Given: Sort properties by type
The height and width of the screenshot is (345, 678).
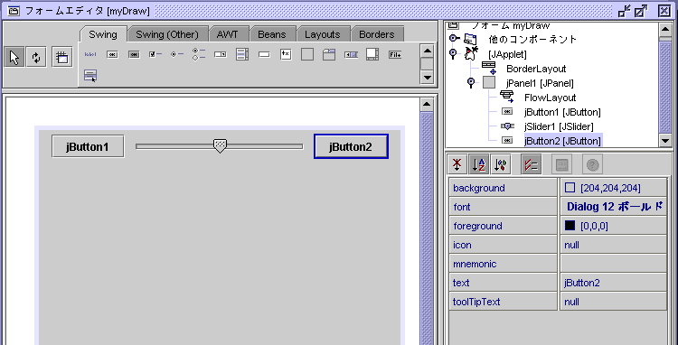Looking at the screenshot, I should click(x=500, y=165).
